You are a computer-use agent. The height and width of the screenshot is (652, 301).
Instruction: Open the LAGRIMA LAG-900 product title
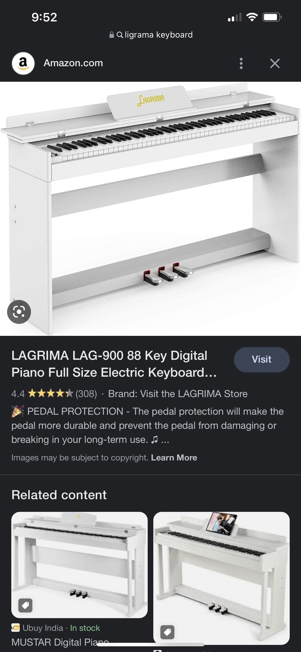click(114, 364)
